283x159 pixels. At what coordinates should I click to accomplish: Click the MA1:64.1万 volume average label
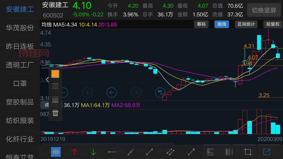click(x=95, y=105)
